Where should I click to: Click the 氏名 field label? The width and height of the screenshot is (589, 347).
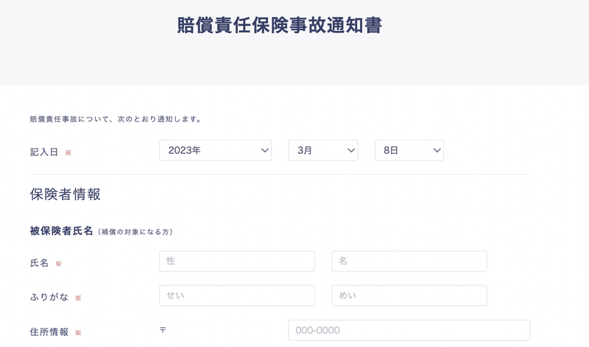point(40,263)
